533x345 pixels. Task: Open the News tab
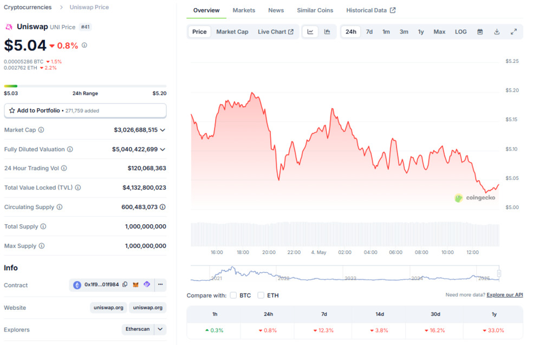276,10
